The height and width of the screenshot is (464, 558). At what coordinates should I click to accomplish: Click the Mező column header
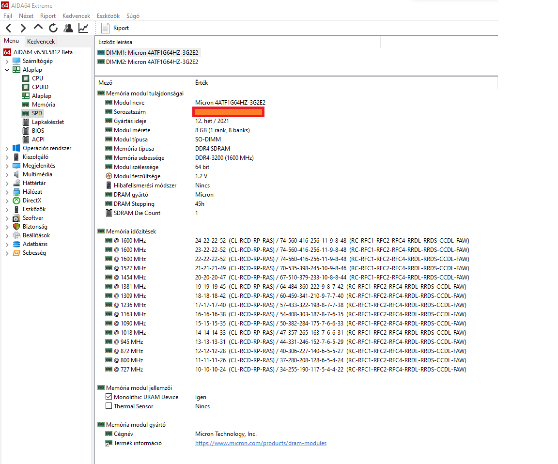(x=143, y=82)
